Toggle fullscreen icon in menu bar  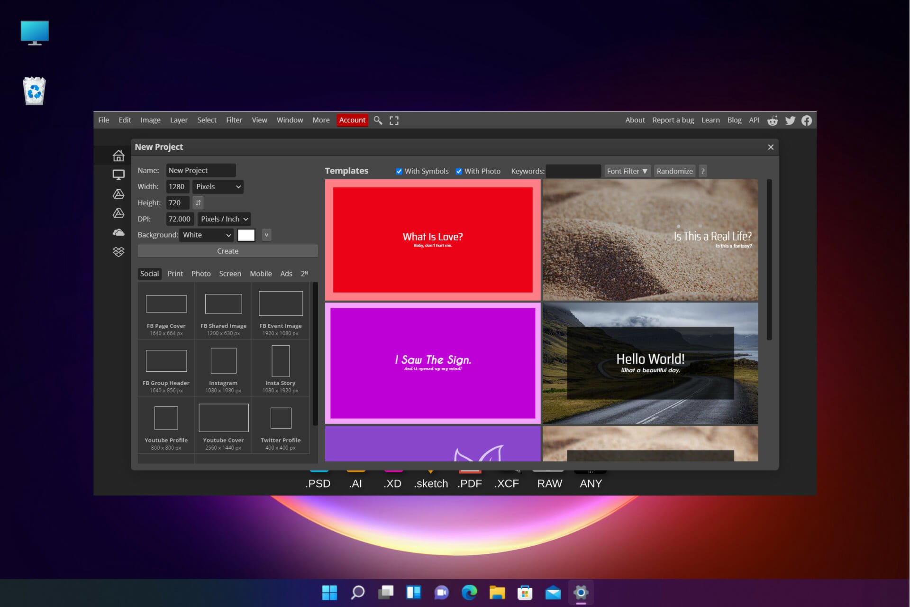pyautogui.click(x=394, y=120)
